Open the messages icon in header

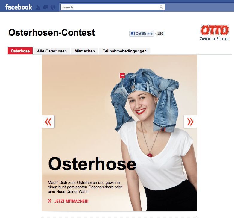pyautogui.click(x=45, y=7)
